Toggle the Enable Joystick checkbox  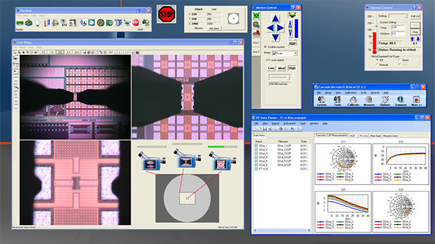point(265,47)
